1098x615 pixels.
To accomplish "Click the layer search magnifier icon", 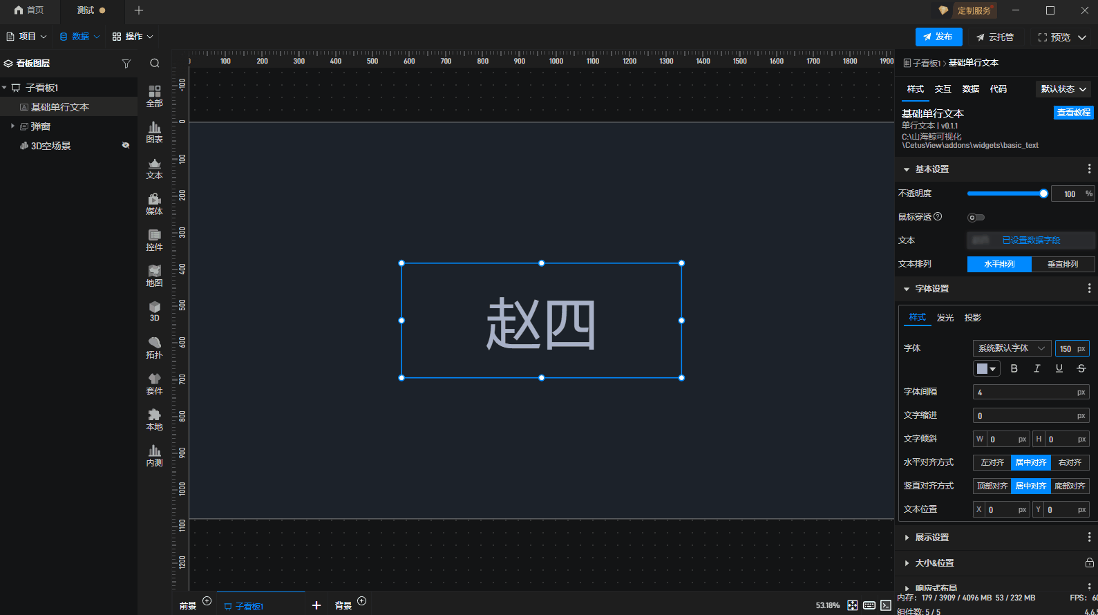I will [155, 64].
